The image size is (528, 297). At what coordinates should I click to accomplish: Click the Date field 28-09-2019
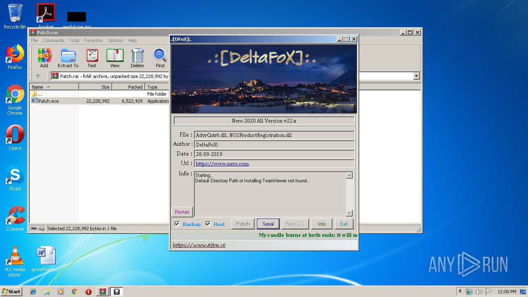coord(274,154)
